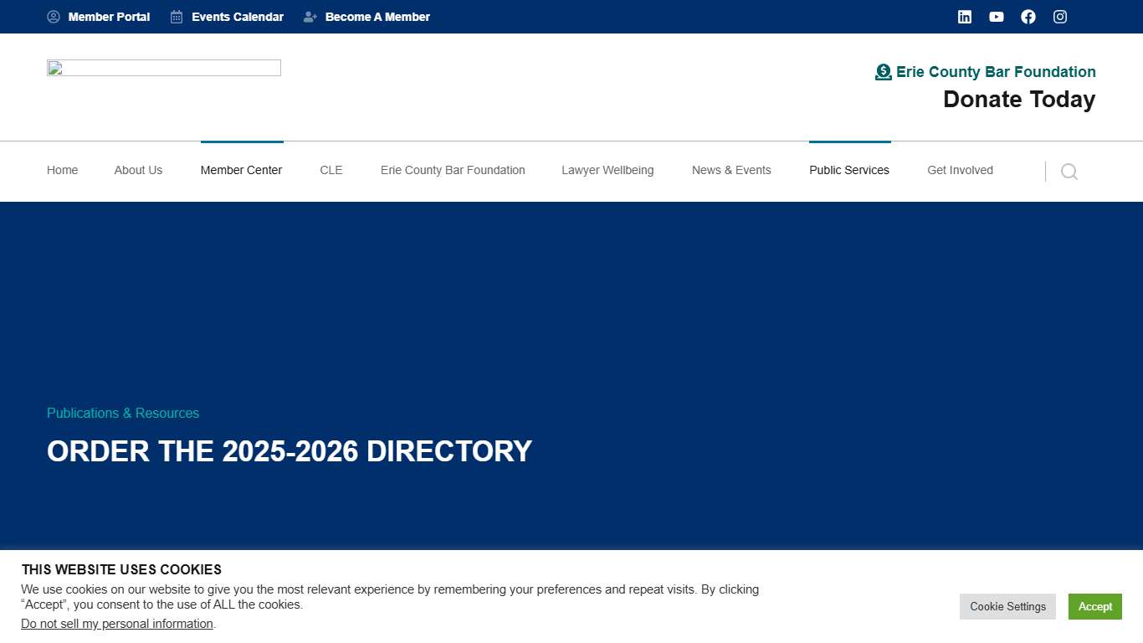
Task: Open the YouTube icon in top bar
Action: 996,17
